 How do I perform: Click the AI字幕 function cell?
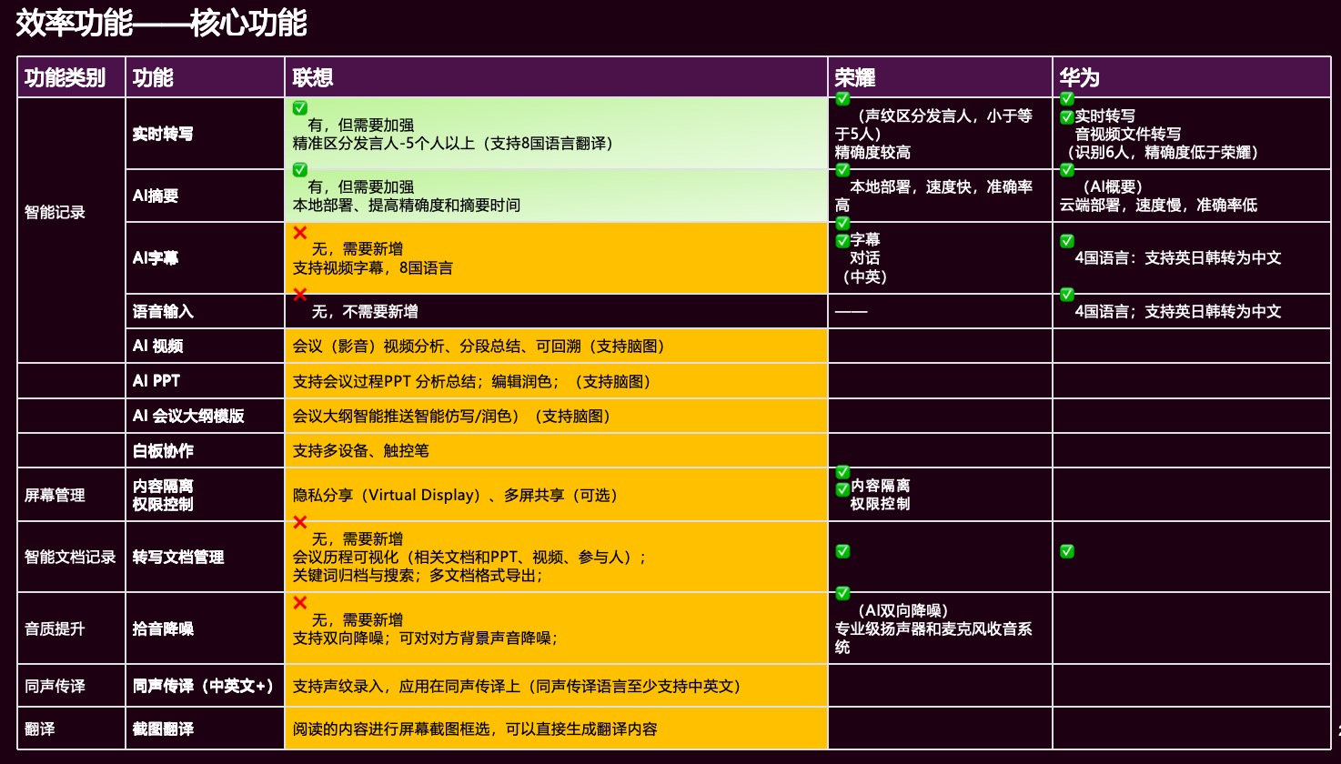pos(205,258)
